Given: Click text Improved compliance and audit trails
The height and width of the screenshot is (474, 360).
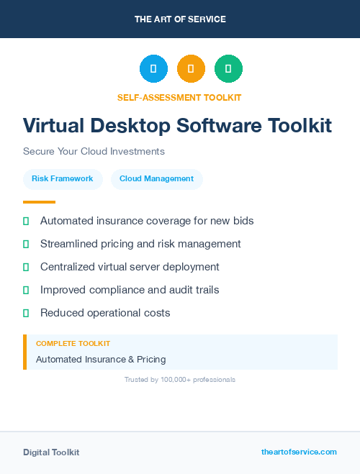Looking at the screenshot, I should point(130,290).
